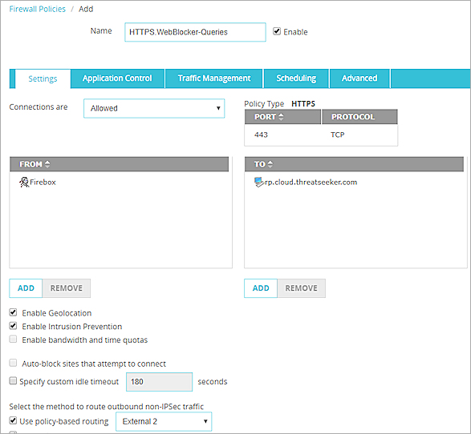
Task: Sort the TO list header arrows
Action: coord(270,164)
